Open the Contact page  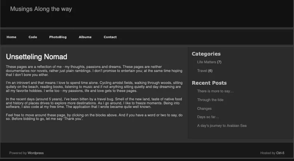tap(110, 37)
